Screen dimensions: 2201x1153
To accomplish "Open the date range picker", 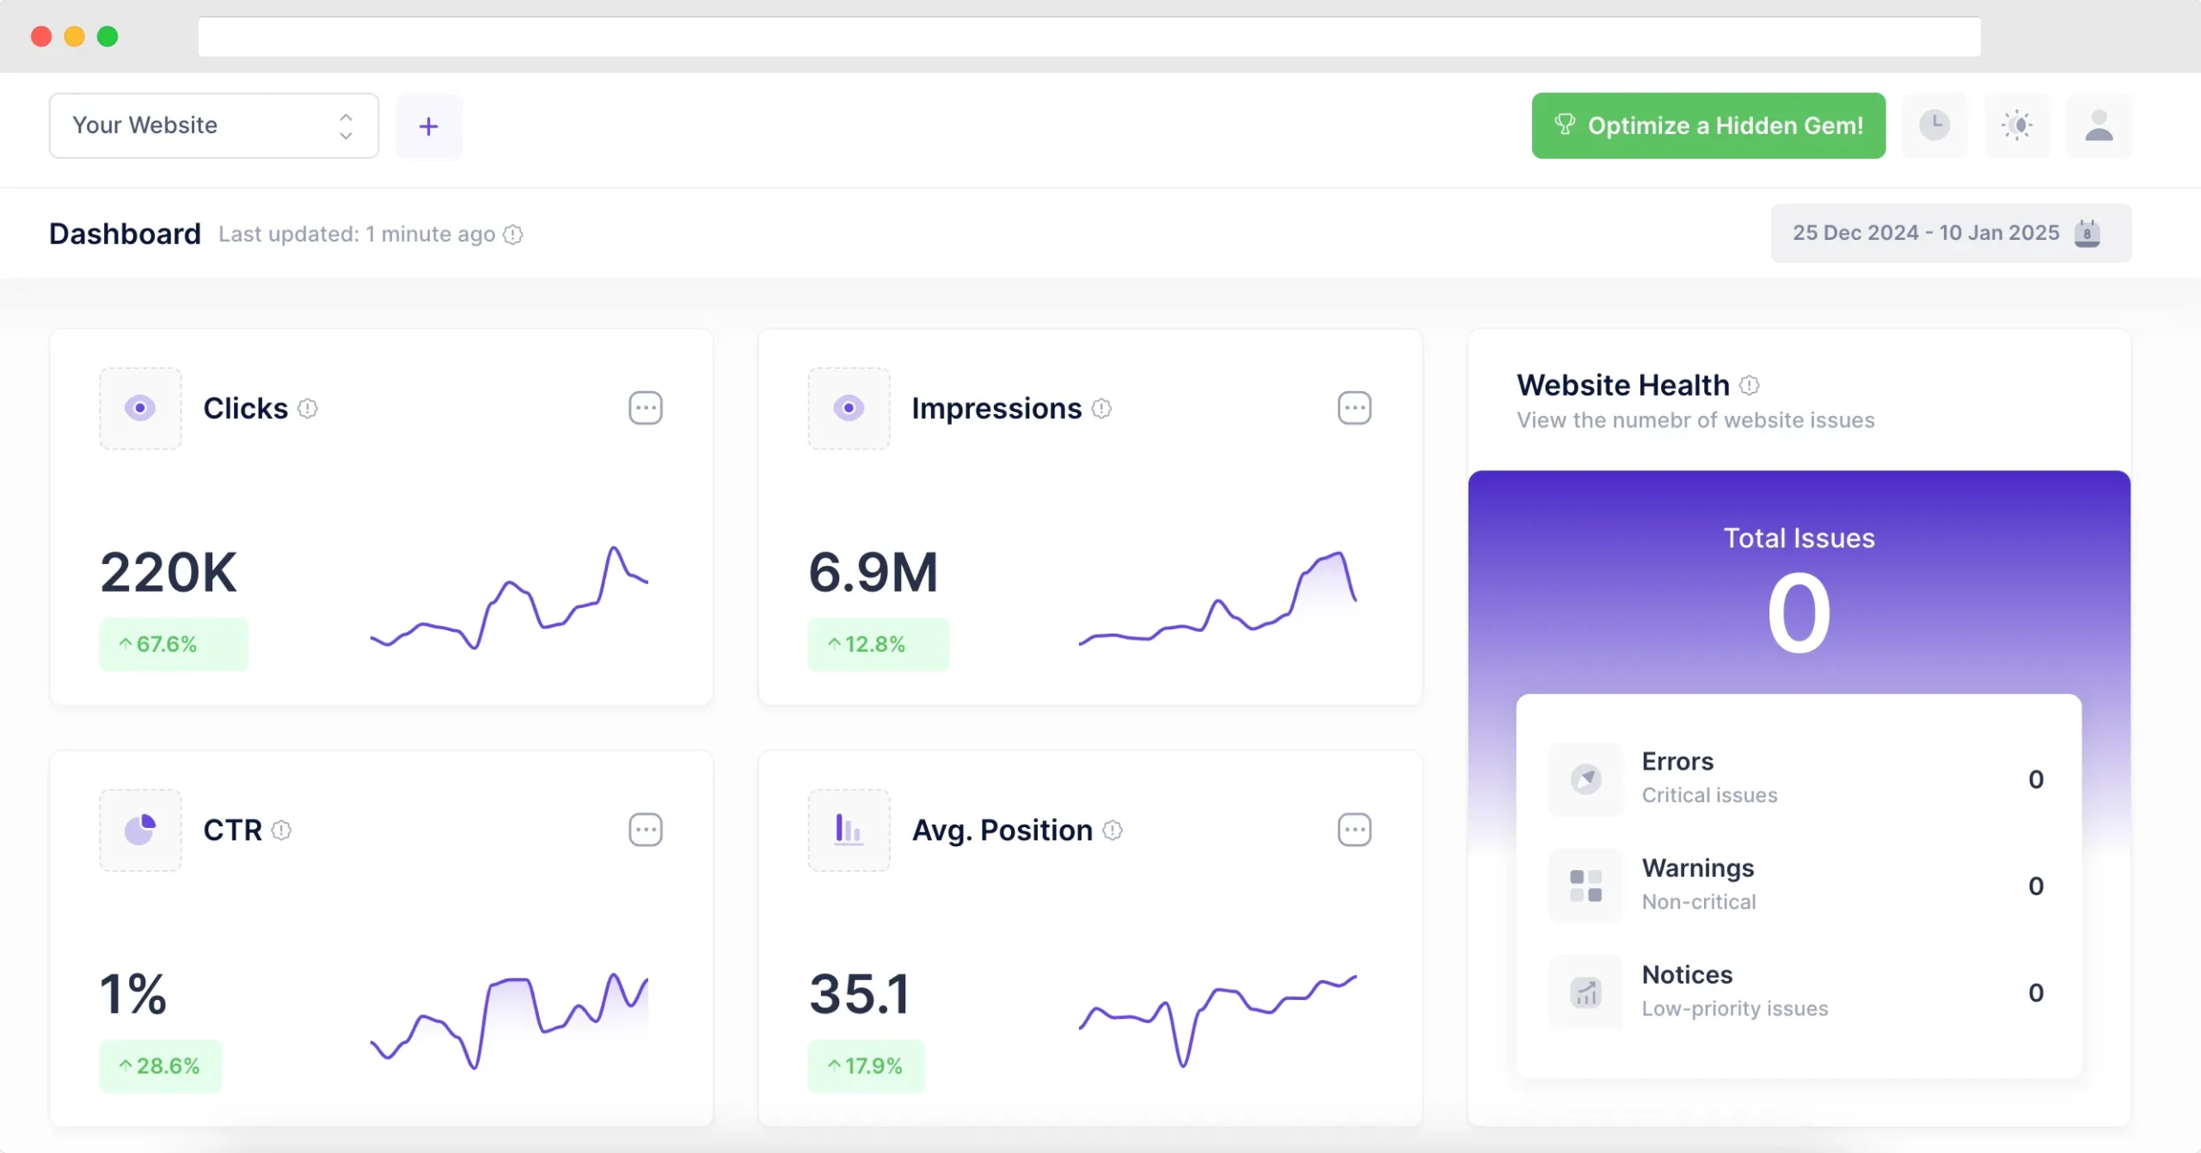I will (x=1950, y=233).
